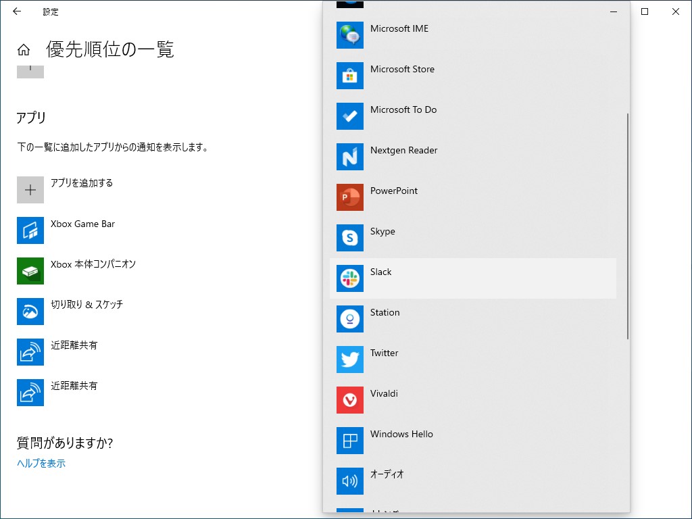Image resolution: width=692 pixels, height=519 pixels.
Task: Click the オーディオ speaker icon
Action: [349, 481]
